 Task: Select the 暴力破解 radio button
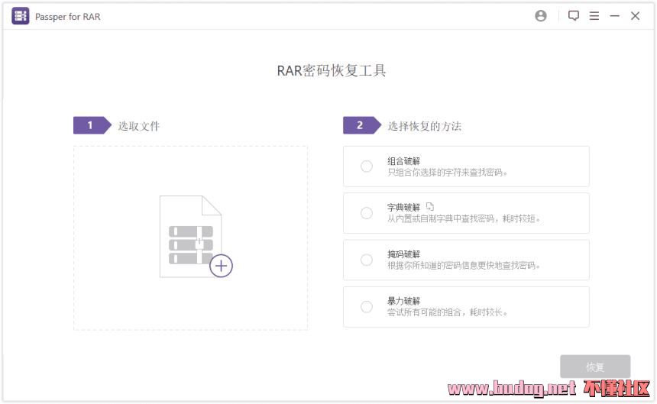(367, 307)
